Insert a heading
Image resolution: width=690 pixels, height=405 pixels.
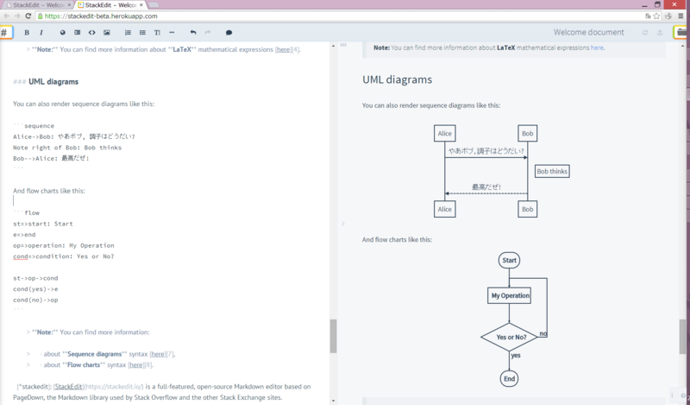157,33
